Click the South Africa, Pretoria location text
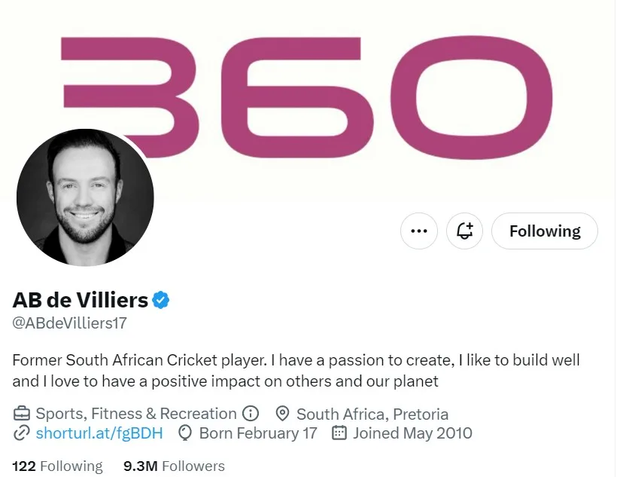 pos(372,414)
